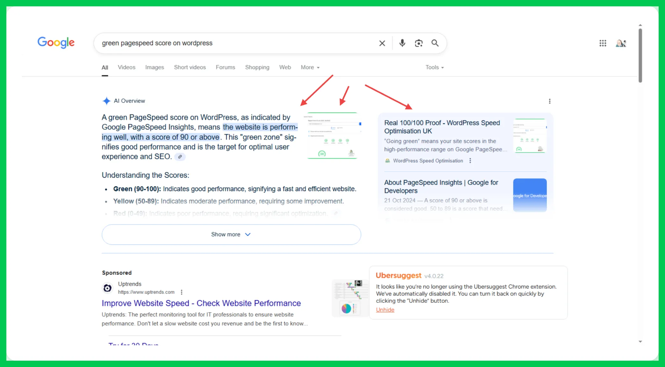665x367 pixels.
Task: Start voice search with the microphone icon
Action: click(x=402, y=43)
